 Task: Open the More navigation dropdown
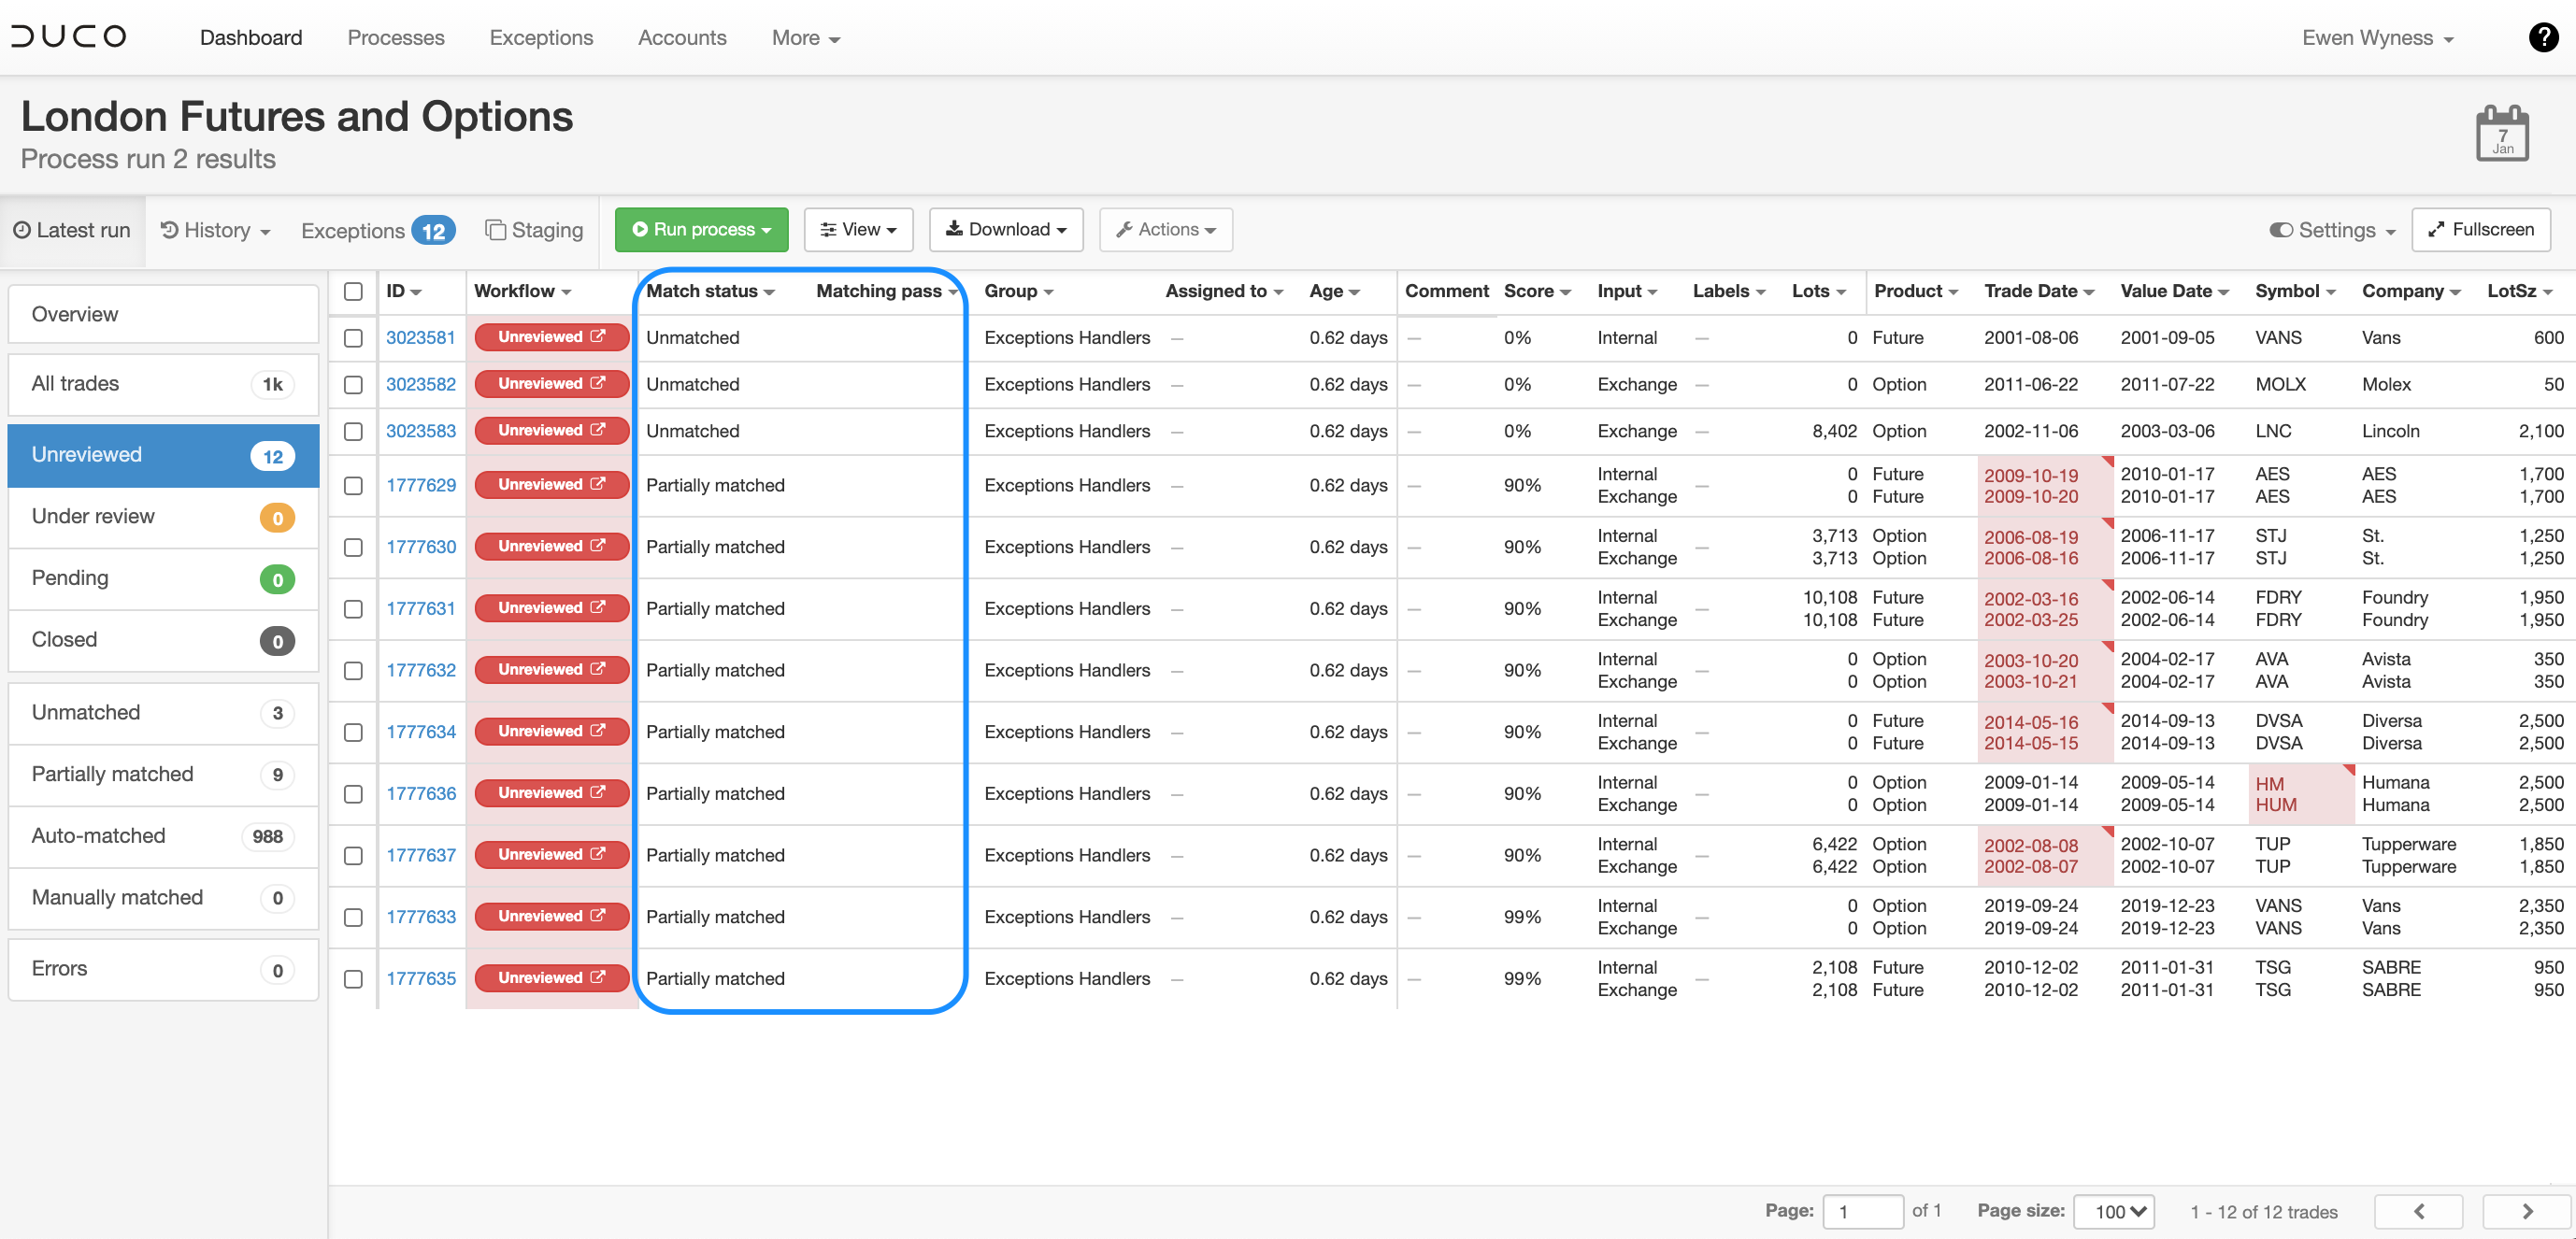[806, 38]
